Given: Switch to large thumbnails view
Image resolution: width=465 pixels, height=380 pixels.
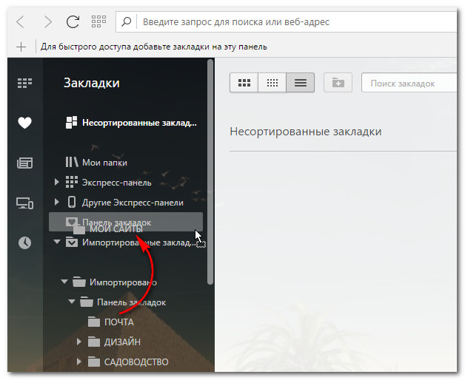Looking at the screenshot, I should point(244,83).
